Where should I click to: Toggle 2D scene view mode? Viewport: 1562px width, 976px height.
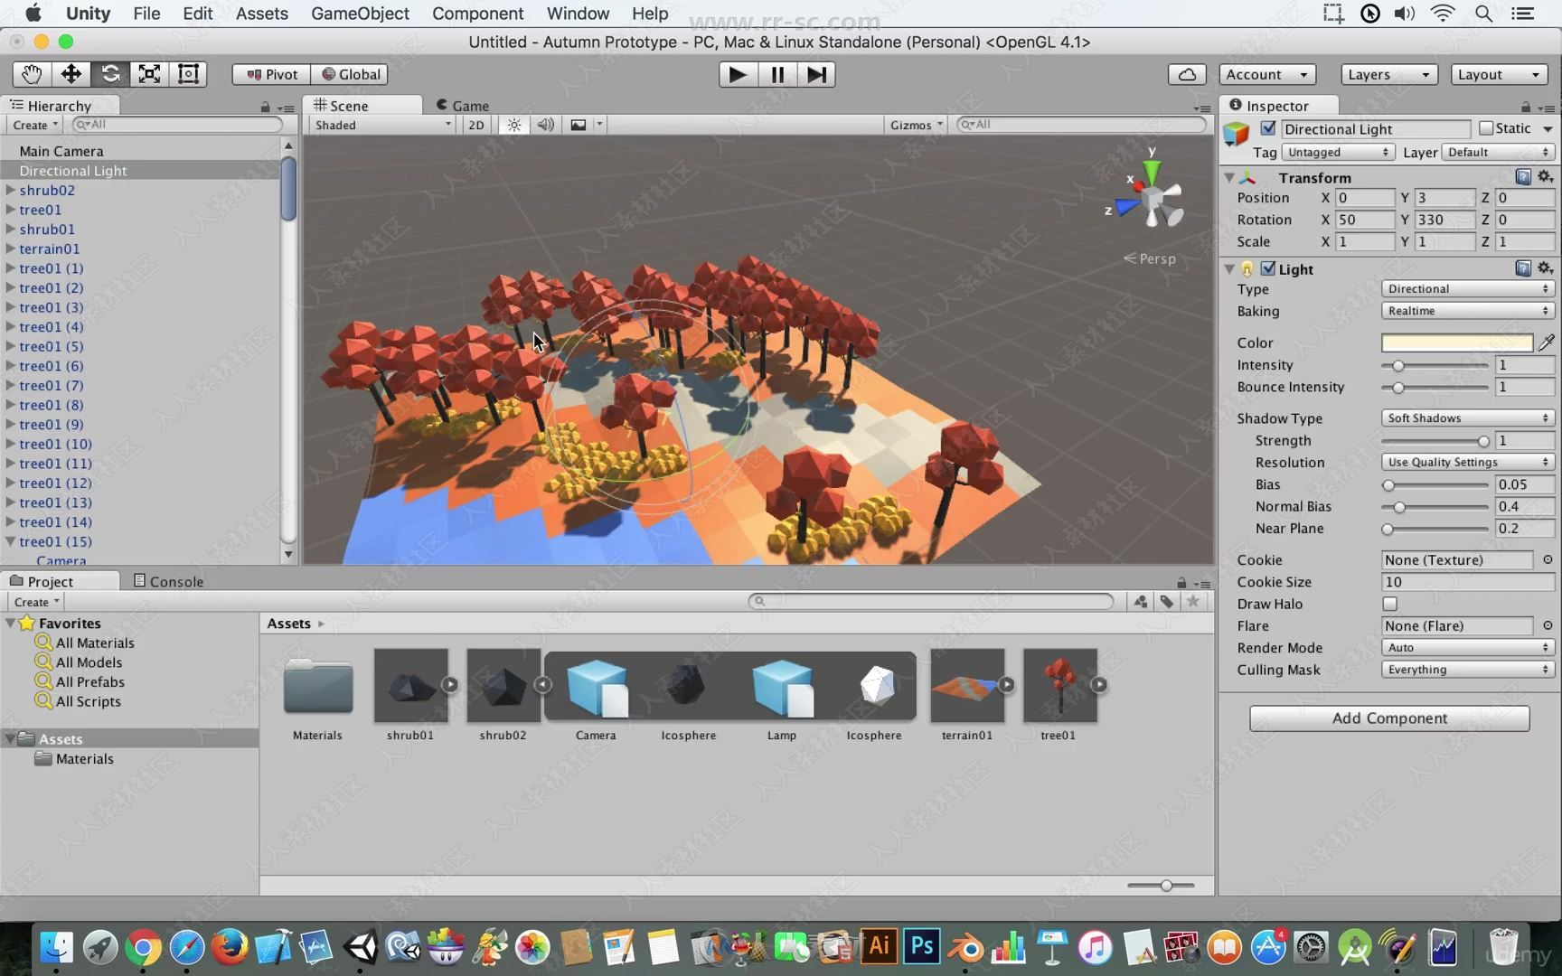point(476,125)
